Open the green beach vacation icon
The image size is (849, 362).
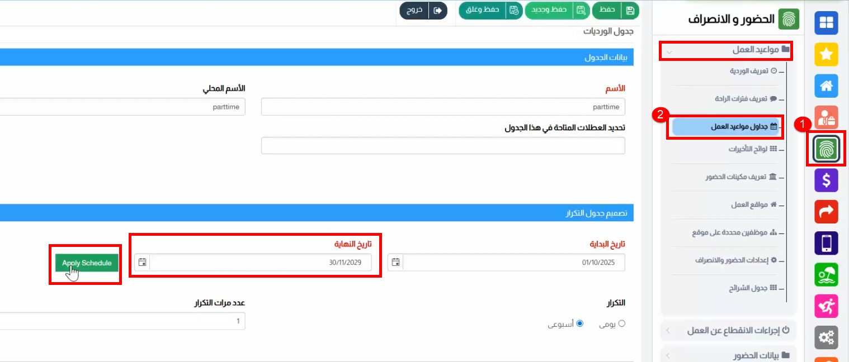pyautogui.click(x=826, y=275)
